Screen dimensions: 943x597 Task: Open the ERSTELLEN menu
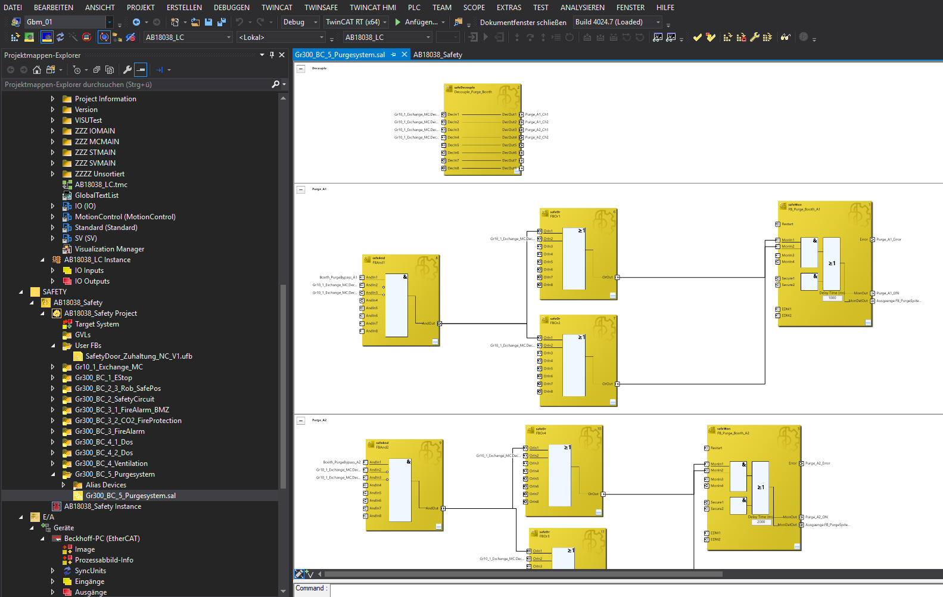click(x=184, y=7)
